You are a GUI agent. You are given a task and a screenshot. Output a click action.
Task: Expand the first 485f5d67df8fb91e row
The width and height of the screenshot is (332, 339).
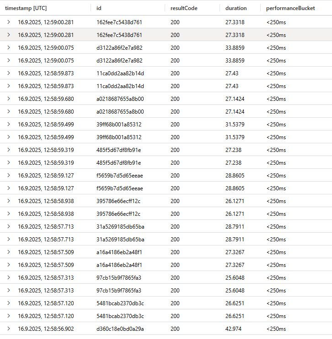point(9,150)
